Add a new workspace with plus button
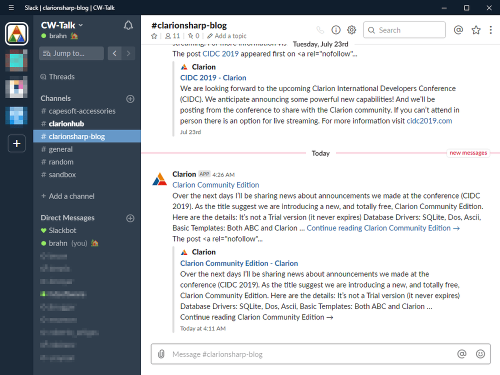Screen dimensions: 500x375 [16, 143]
